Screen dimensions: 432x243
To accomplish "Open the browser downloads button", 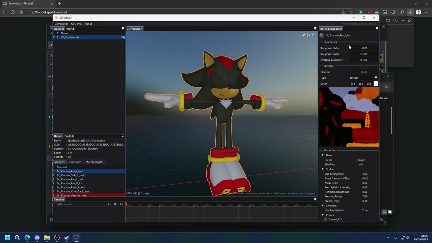I will coord(410,12).
